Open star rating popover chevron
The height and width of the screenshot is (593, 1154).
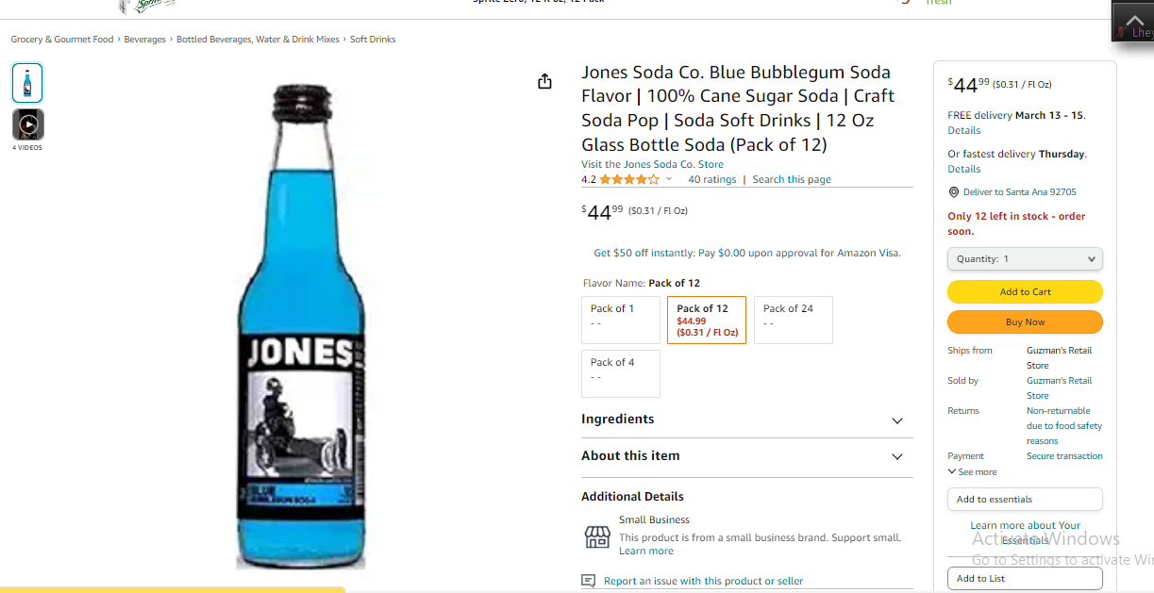(x=669, y=179)
